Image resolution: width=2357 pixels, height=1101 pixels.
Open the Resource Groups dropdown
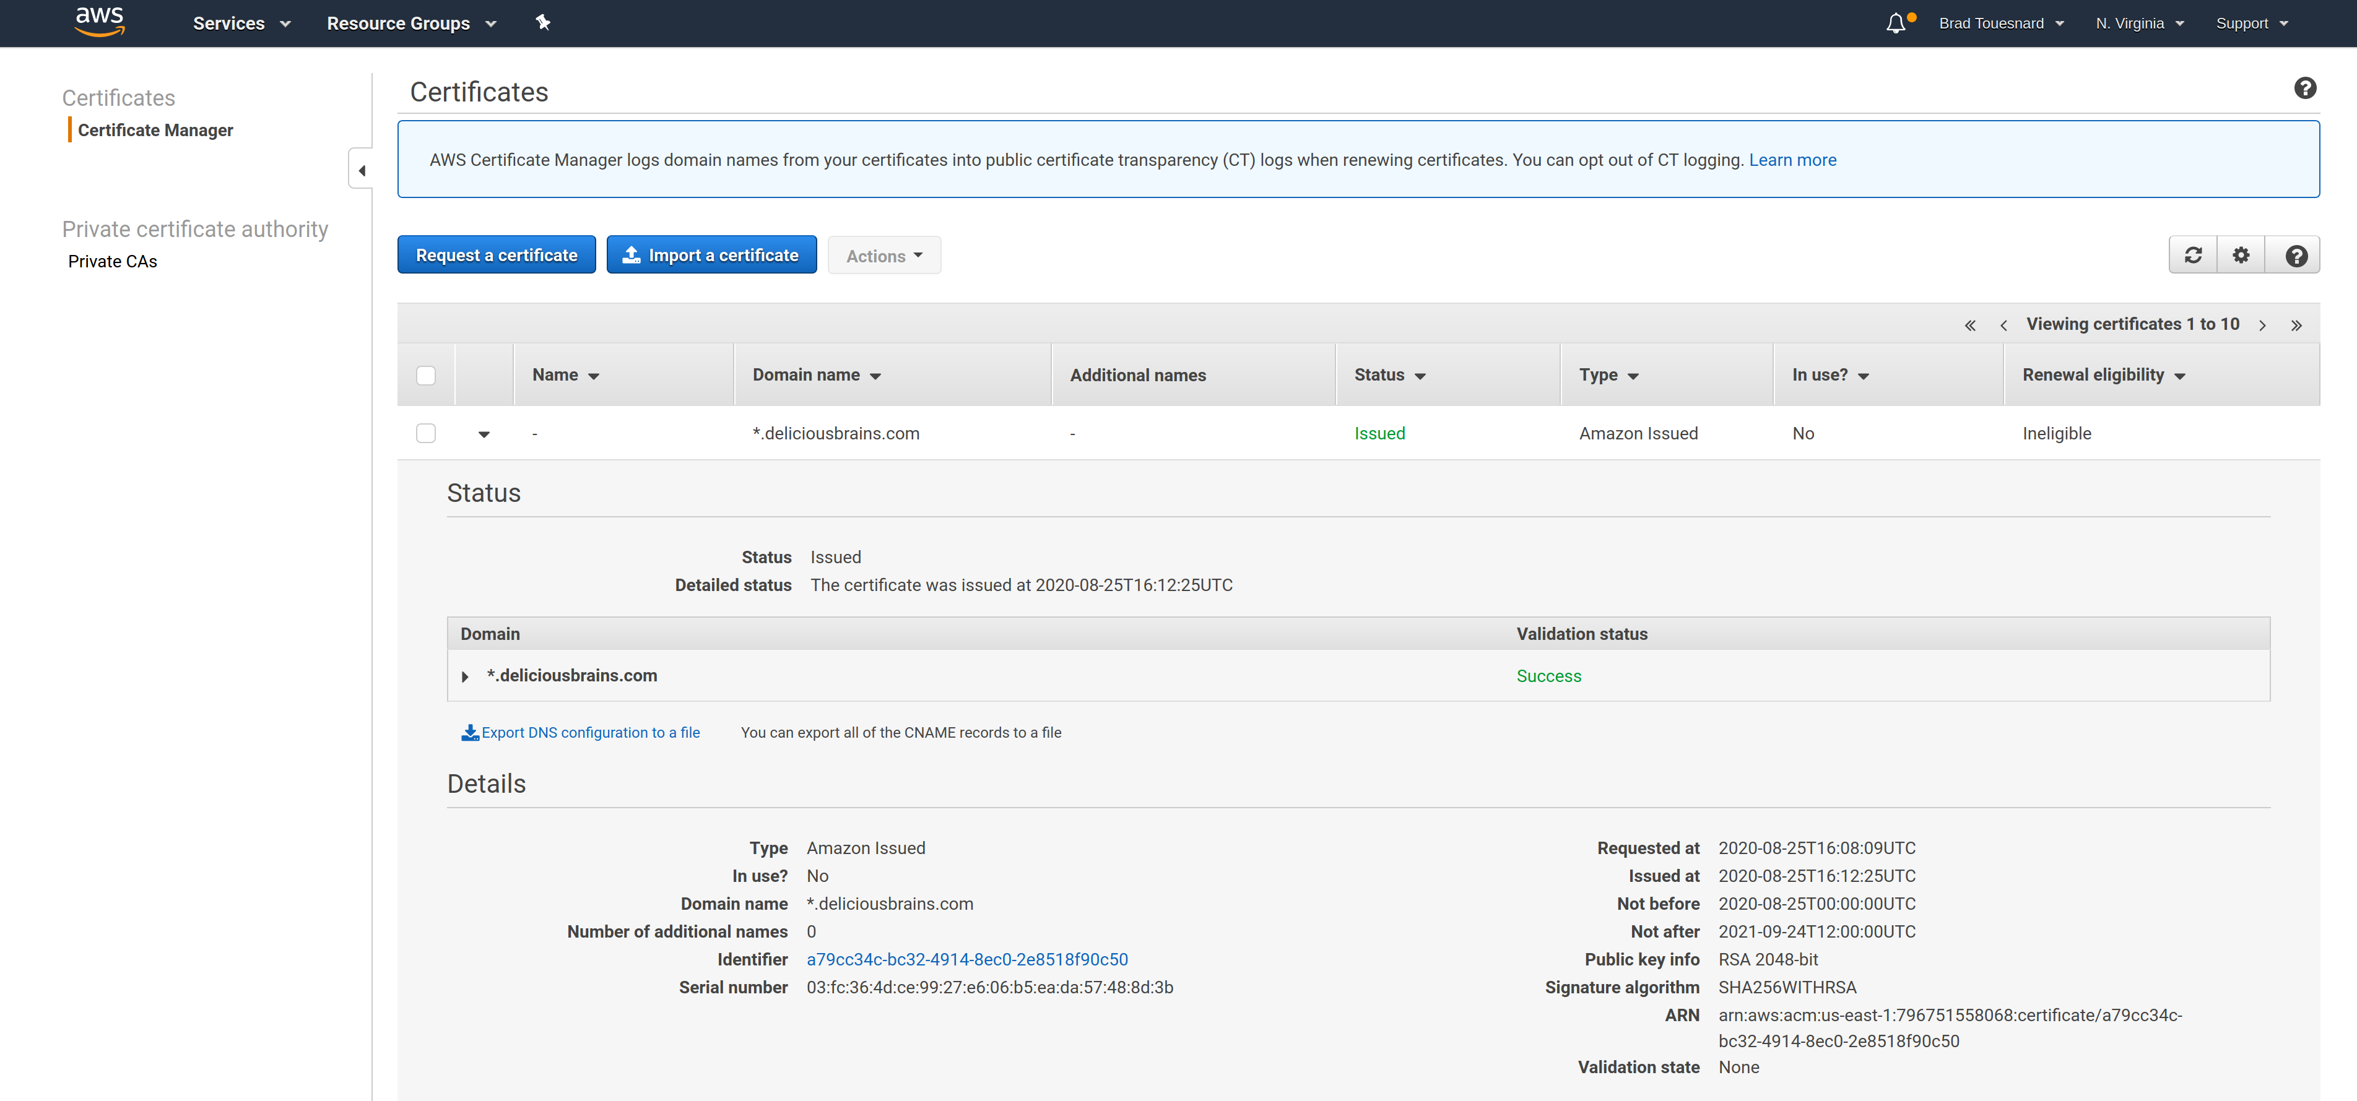tap(412, 24)
